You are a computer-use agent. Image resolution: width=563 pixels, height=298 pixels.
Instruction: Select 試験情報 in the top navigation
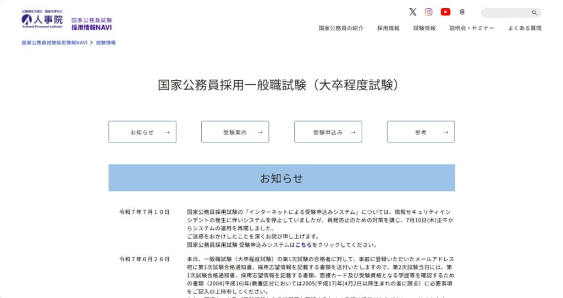424,28
